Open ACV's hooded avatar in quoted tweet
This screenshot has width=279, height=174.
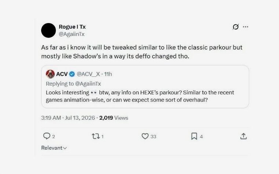pyautogui.click(x=50, y=74)
